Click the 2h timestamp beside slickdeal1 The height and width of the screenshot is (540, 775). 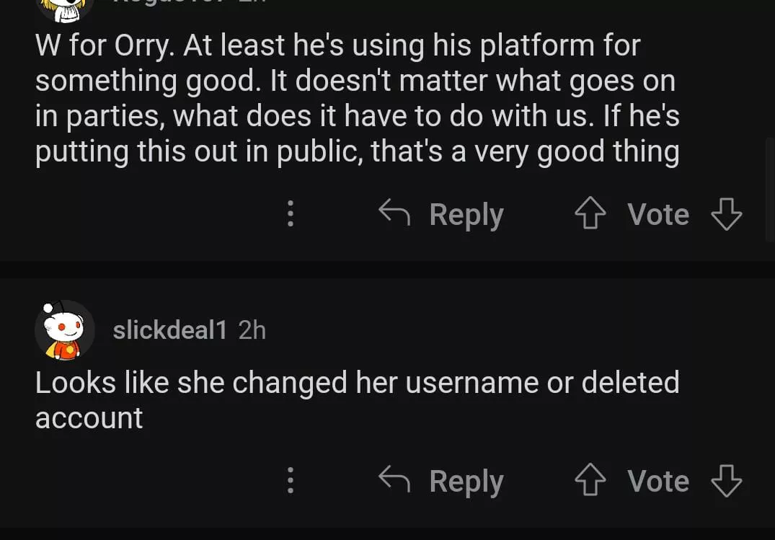click(x=252, y=330)
